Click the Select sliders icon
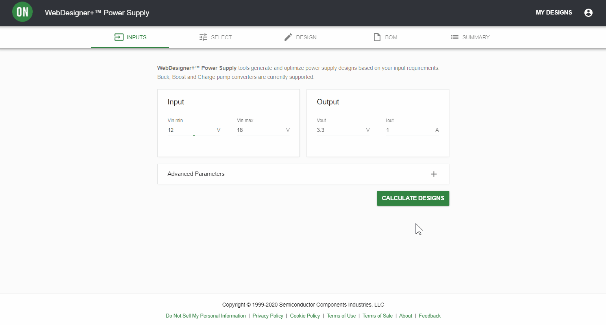 (203, 37)
